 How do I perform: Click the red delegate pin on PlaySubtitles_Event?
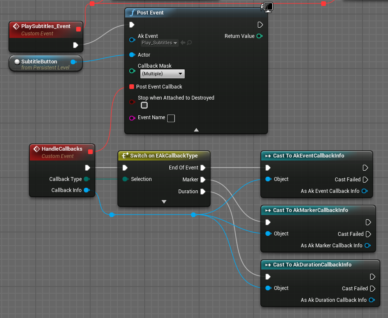coord(78,29)
